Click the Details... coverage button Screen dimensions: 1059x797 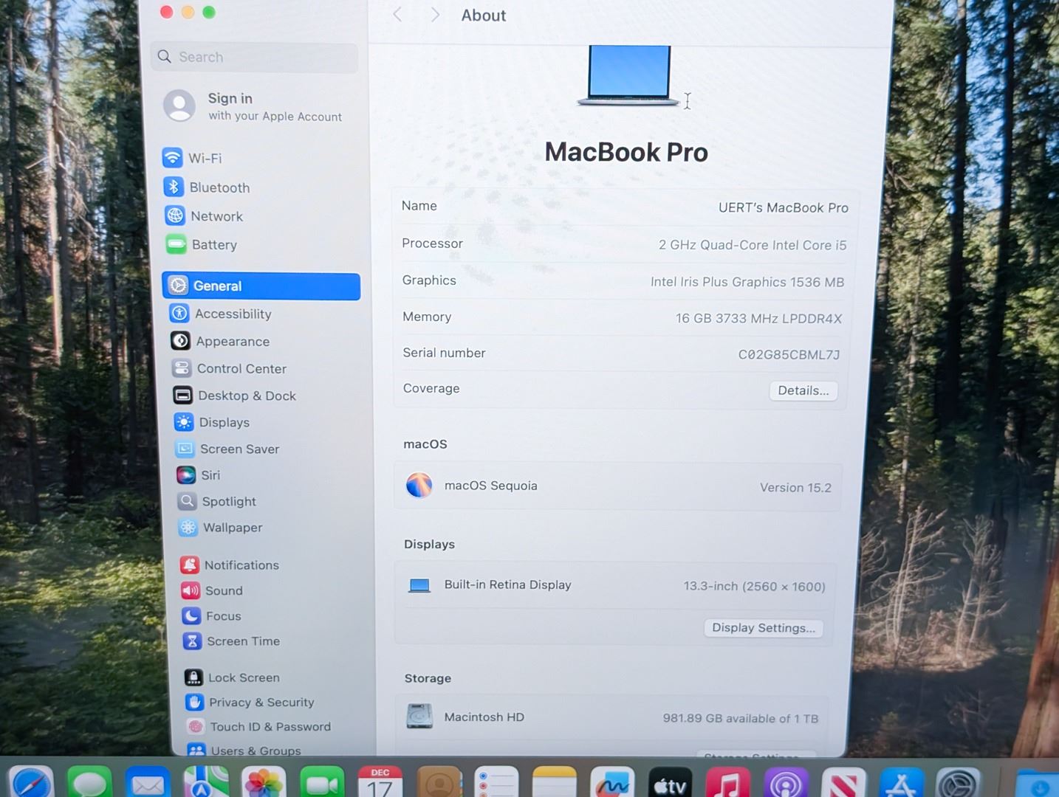coord(803,390)
